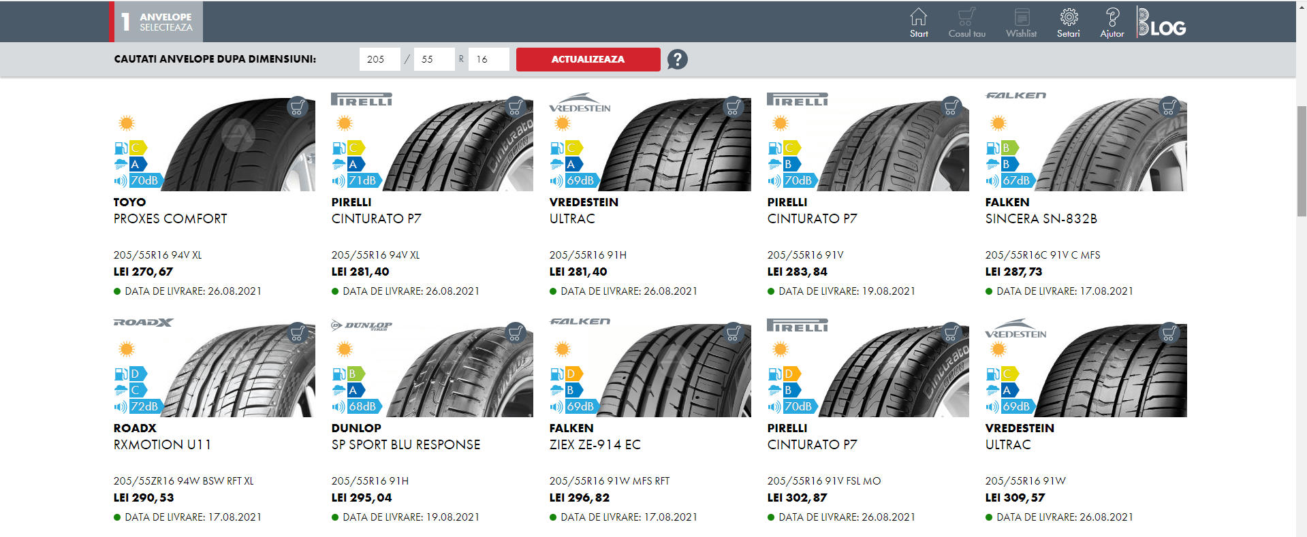Add Vredestein Ultrac 91W to cart

coord(1169,333)
